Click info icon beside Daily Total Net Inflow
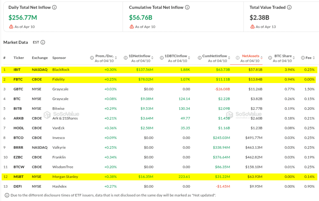The width and height of the screenshot is (319, 201). point(55,7)
